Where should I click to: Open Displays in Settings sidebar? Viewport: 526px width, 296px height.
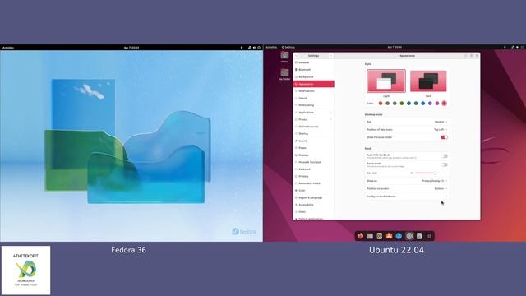(314, 155)
